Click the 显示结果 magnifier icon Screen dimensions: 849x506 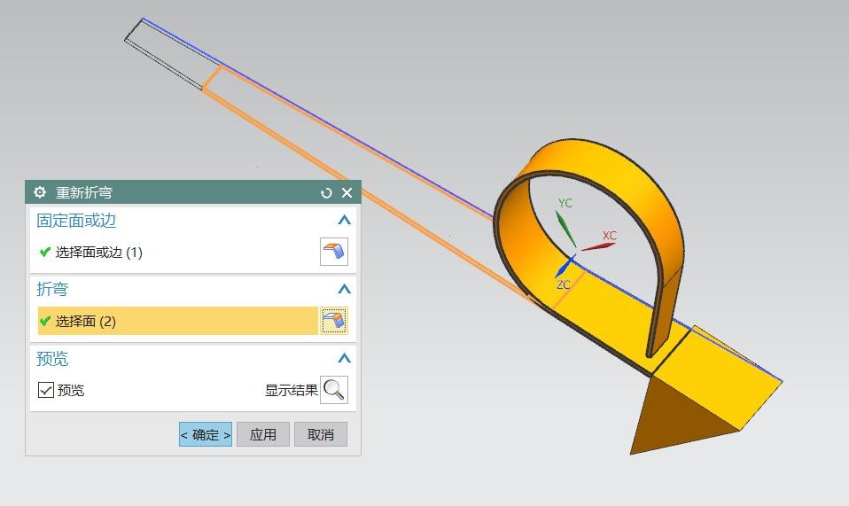(x=333, y=390)
